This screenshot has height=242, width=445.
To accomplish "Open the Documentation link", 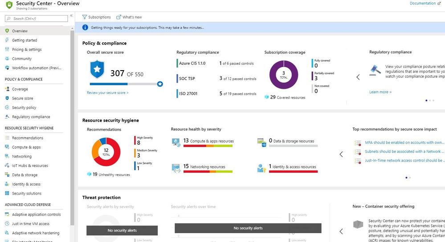I will click(425, 4).
